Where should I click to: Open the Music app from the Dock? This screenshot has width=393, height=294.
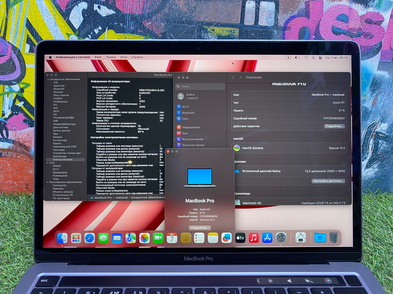tap(254, 237)
